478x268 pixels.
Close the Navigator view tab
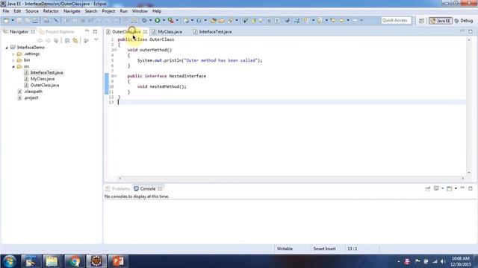tap(33, 31)
